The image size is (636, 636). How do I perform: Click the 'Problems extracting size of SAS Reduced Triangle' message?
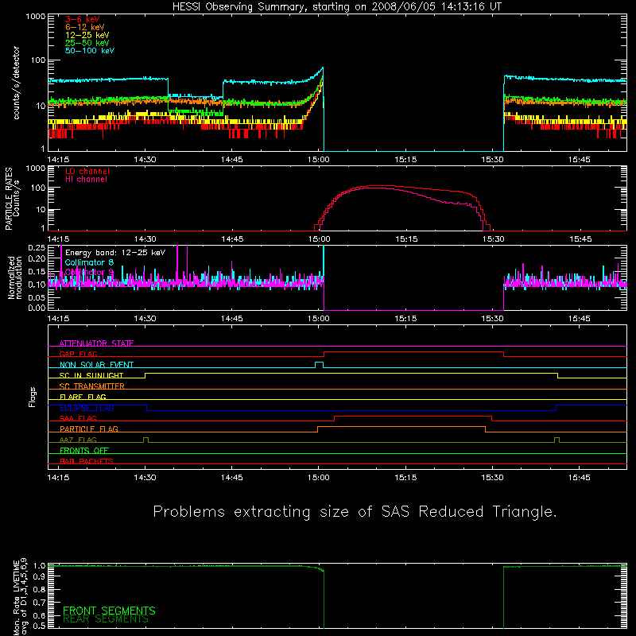click(x=355, y=511)
